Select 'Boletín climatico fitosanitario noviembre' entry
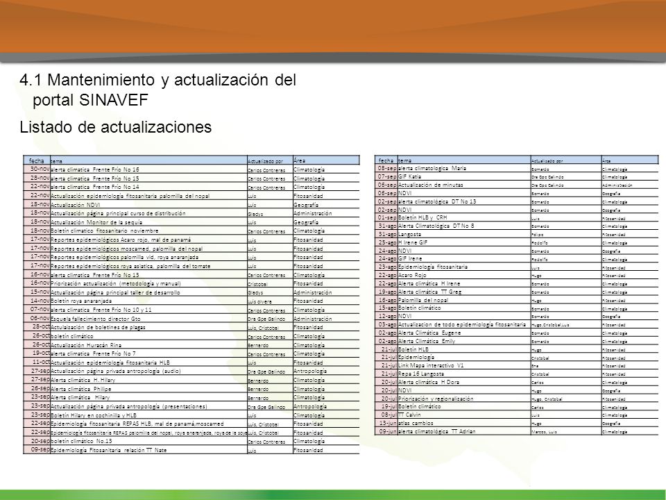Viewport: 666px width, 500px height. (105, 231)
